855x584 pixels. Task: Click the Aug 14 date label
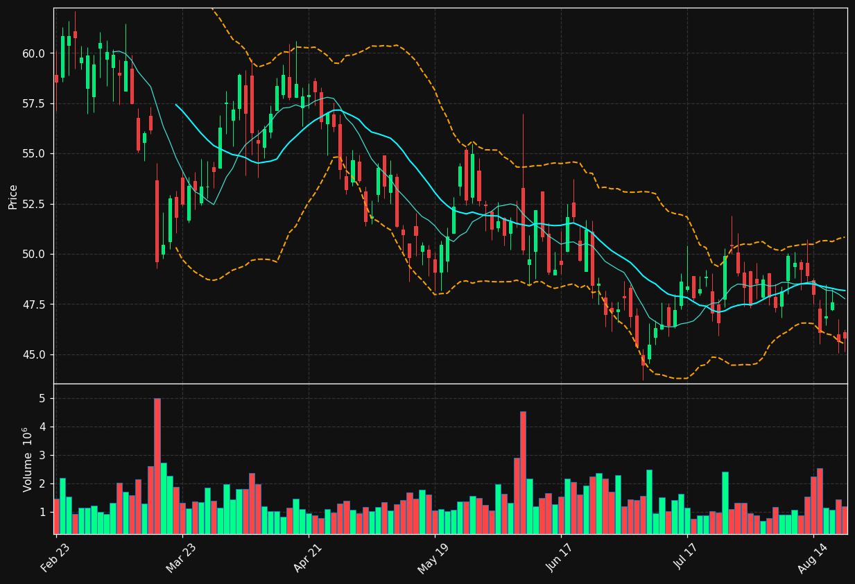[x=812, y=558]
